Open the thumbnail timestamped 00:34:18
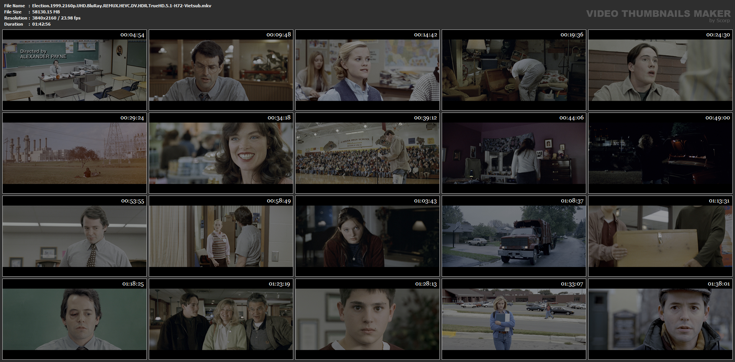Image resolution: width=735 pixels, height=362 pixels. coord(221,153)
